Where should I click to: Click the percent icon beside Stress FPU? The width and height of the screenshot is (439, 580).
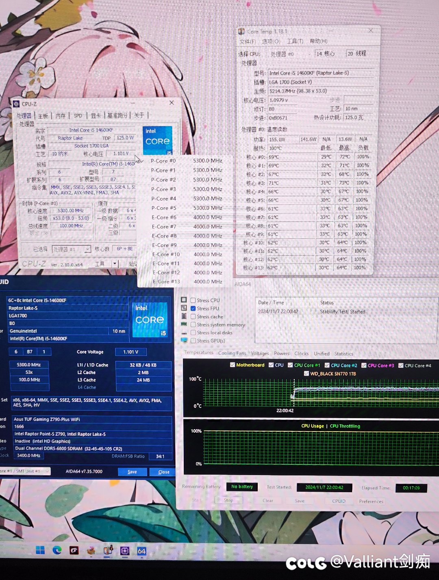click(184, 308)
